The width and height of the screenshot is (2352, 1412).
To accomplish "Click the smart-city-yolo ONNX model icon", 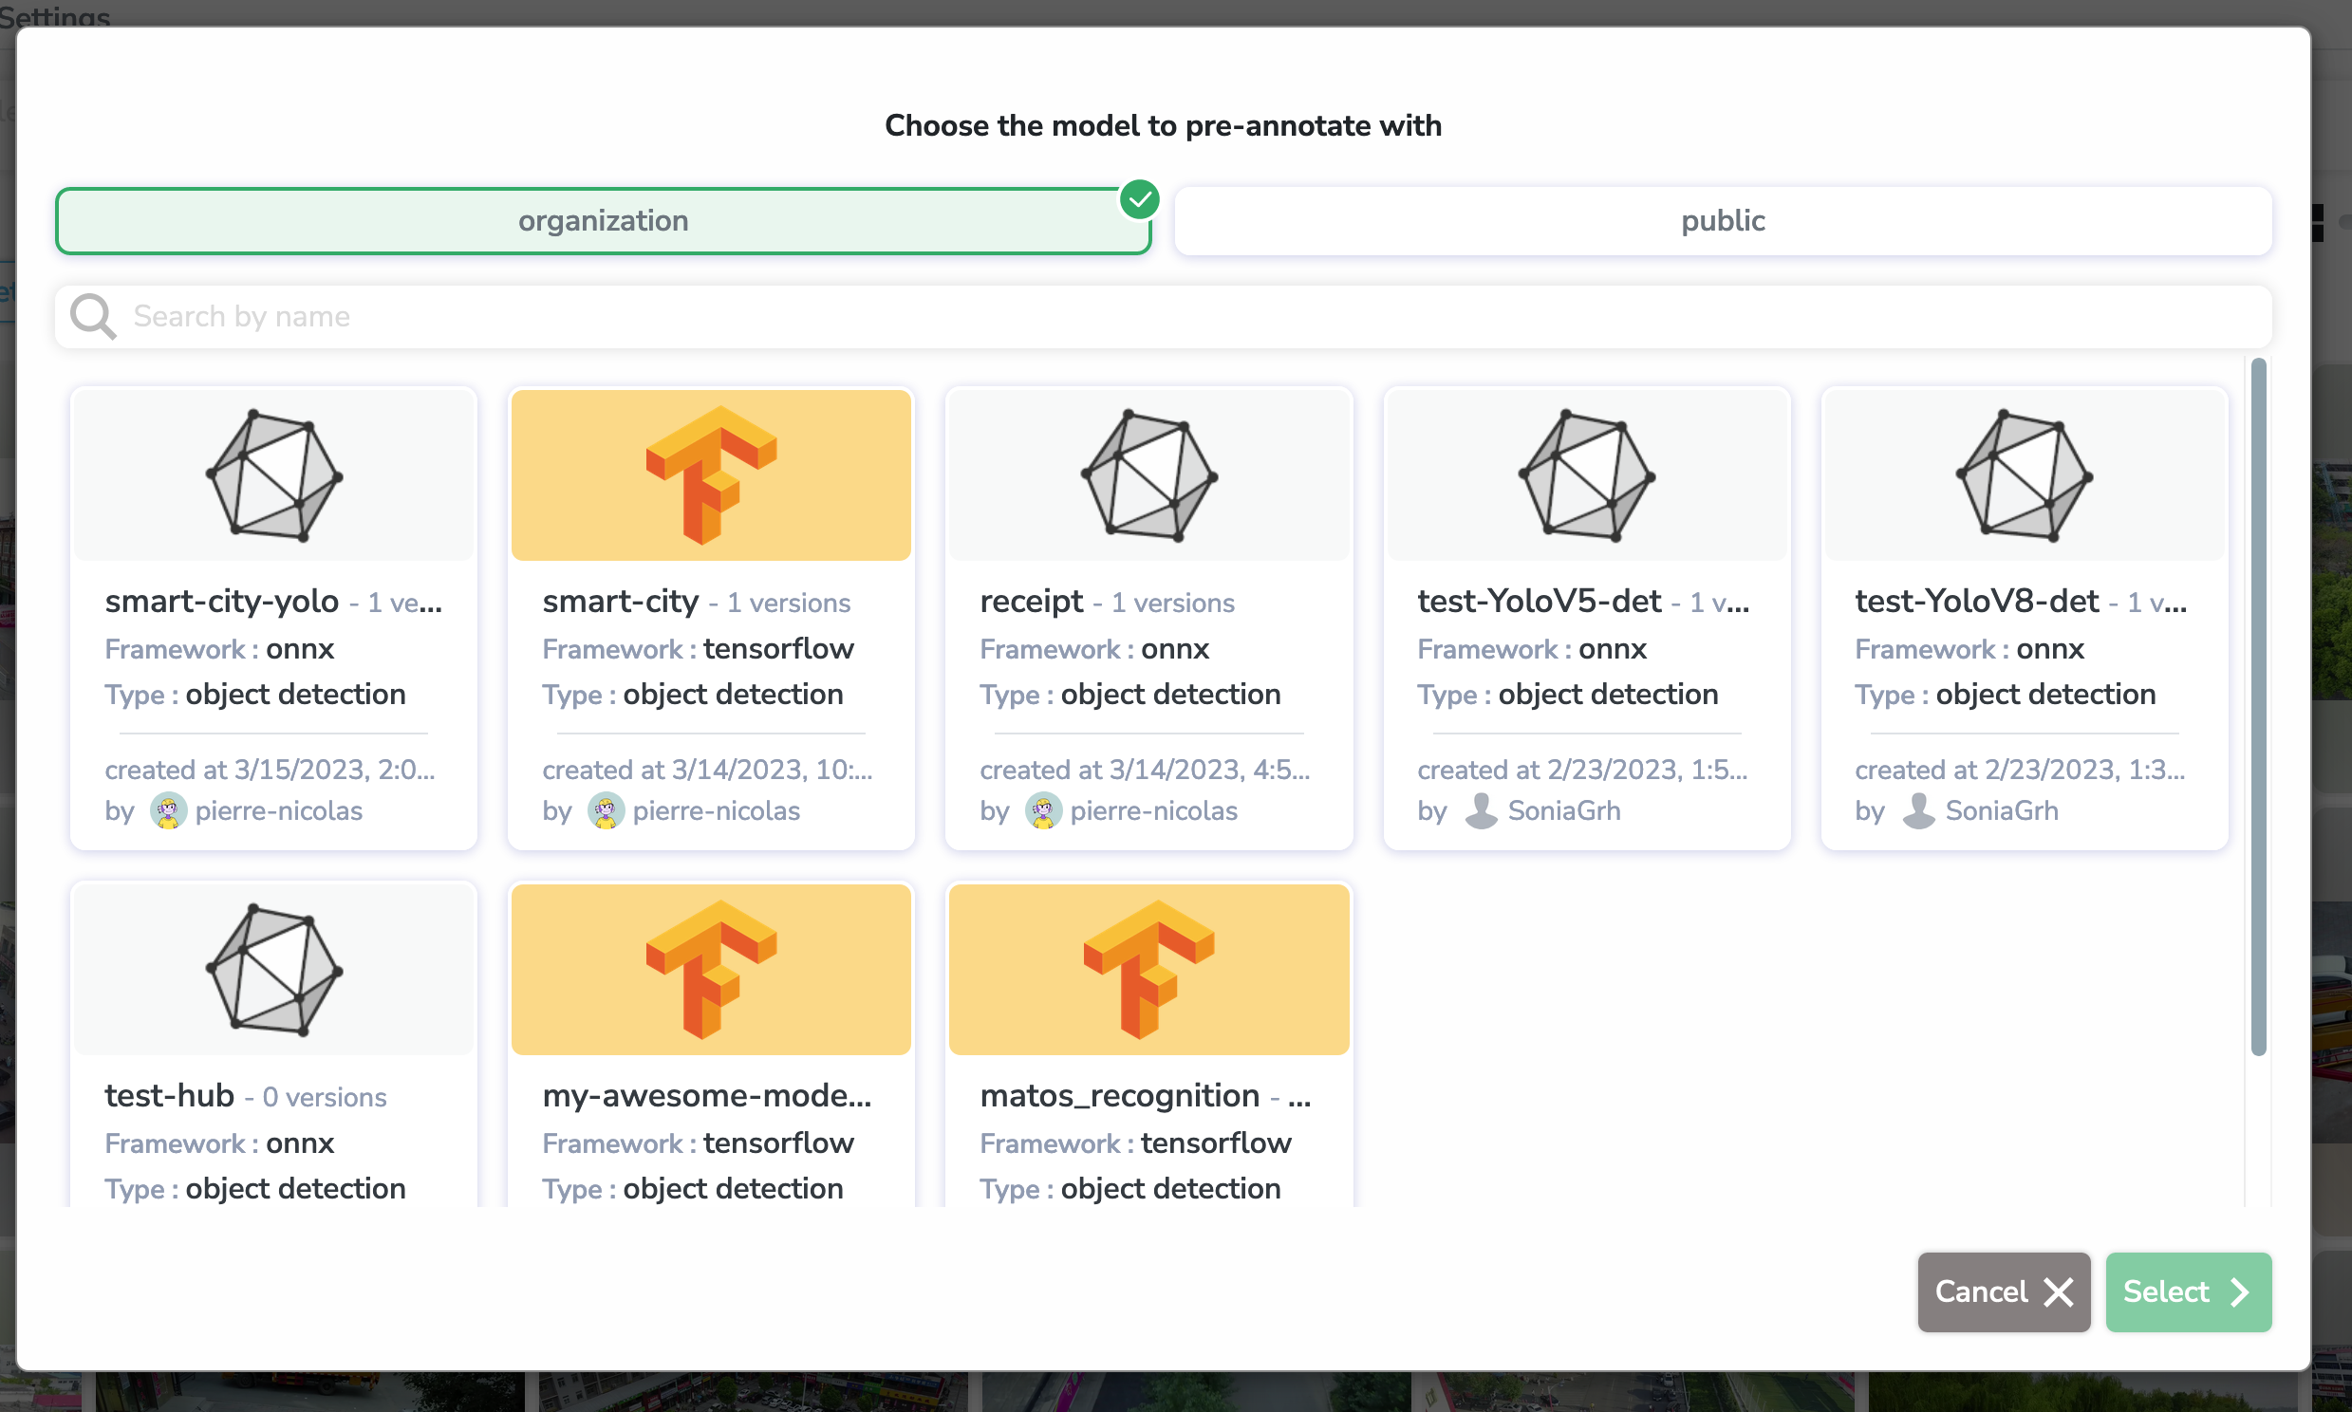I will pos(274,475).
